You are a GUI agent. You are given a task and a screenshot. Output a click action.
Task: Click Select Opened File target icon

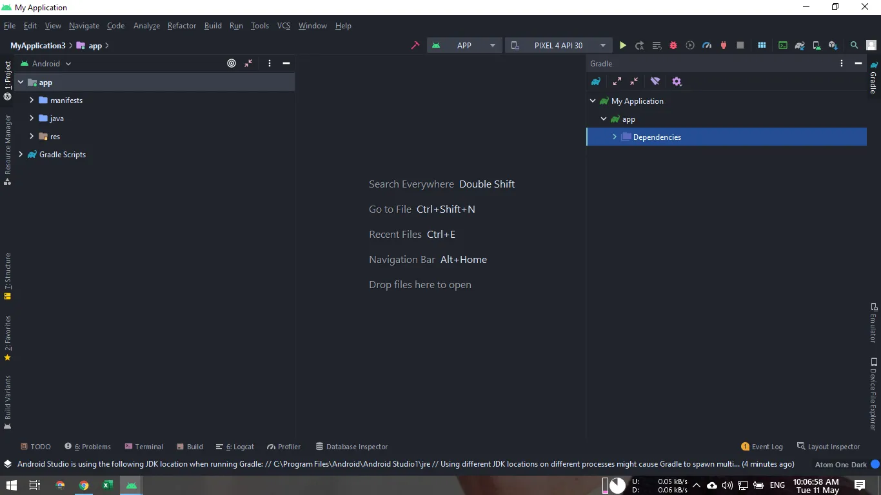(x=232, y=63)
